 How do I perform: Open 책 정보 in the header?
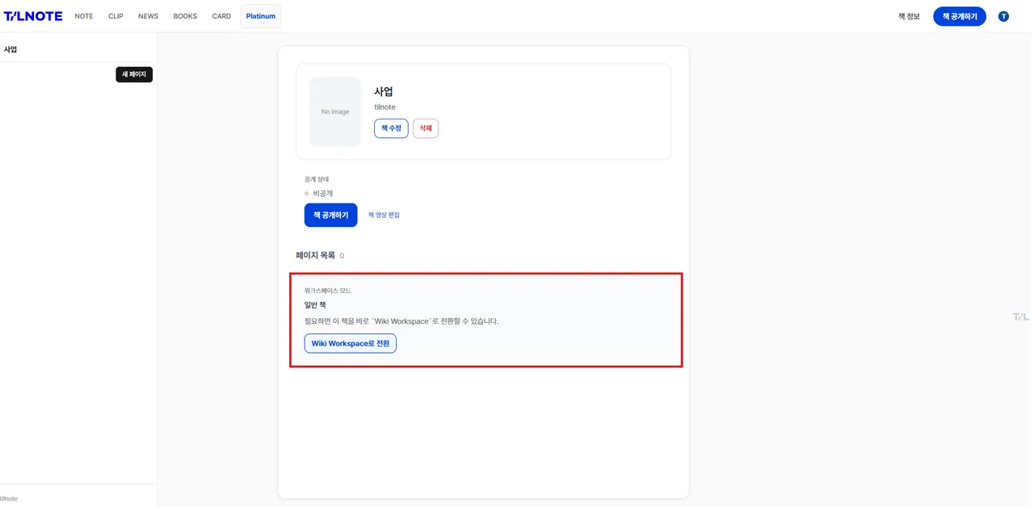pyautogui.click(x=909, y=16)
